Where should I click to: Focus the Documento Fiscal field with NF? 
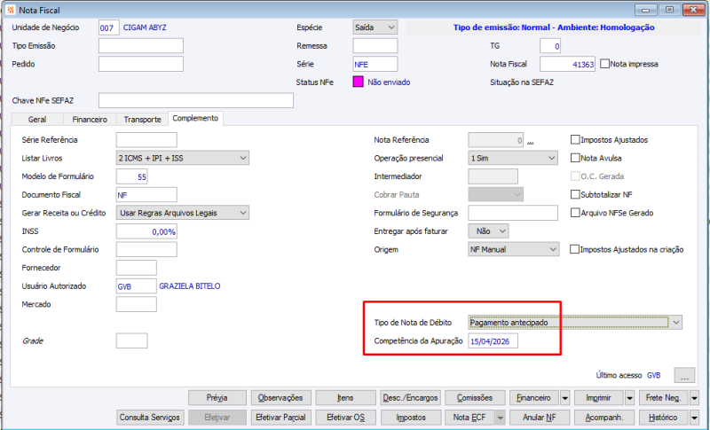tap(146, 194)
